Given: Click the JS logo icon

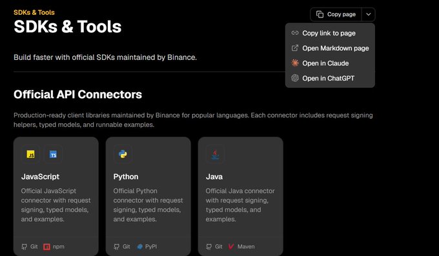Looking at the screenshot, I should coord(30,154).
